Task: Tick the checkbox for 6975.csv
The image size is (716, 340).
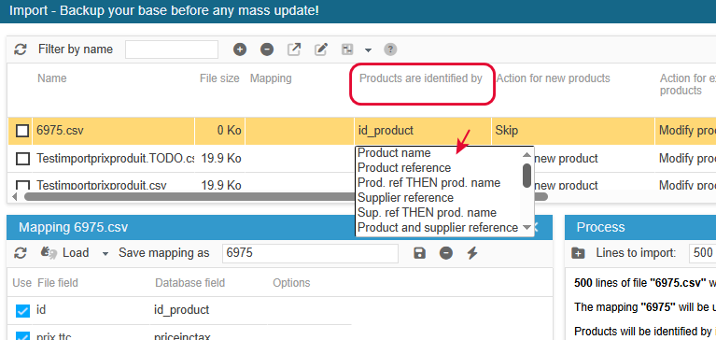Action: (22, 131)
